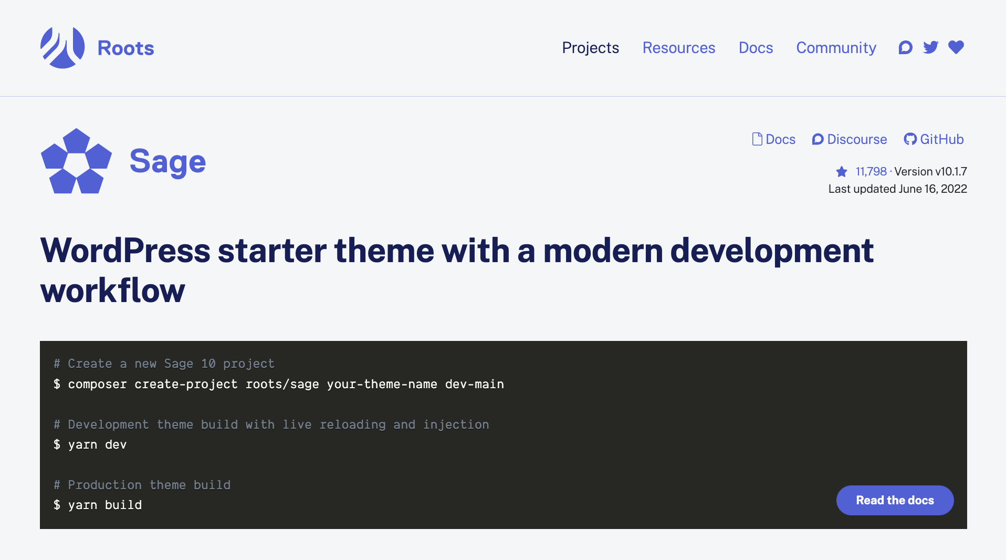The height and width of the screenshot is (560, 1006).
Task: Open the Discourse chat icon in header
Action: [x=905, y=48]
